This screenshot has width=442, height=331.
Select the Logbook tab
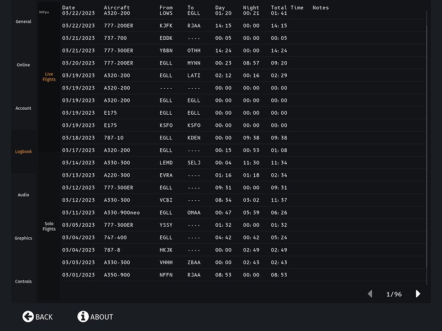tap(23, 152)
